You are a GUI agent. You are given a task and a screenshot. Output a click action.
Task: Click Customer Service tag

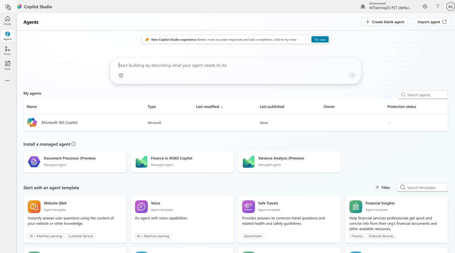pyautogui.click(x=81, y=236)
